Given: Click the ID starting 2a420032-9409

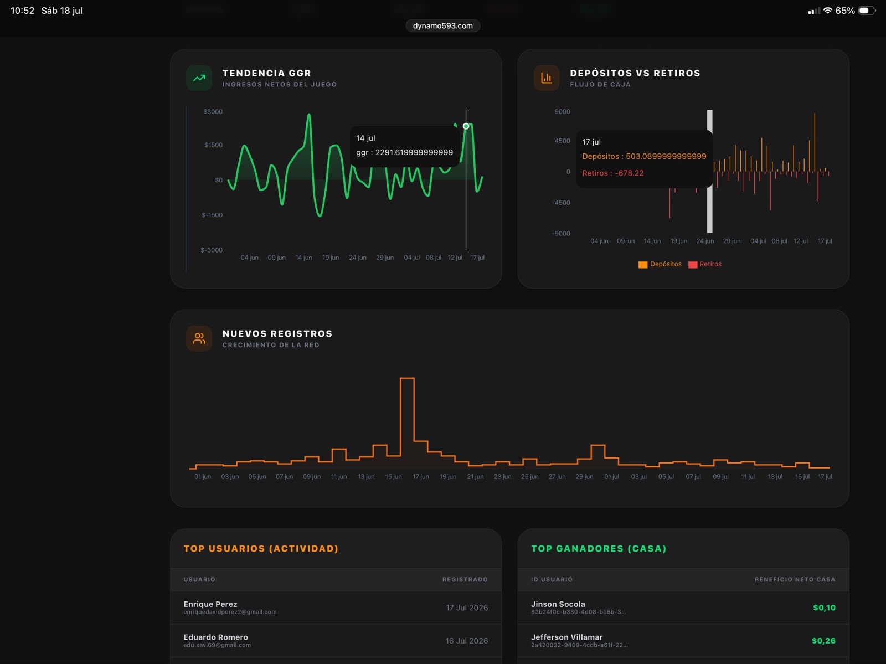Looking at the screenshot, I should [x=579, y=646].
